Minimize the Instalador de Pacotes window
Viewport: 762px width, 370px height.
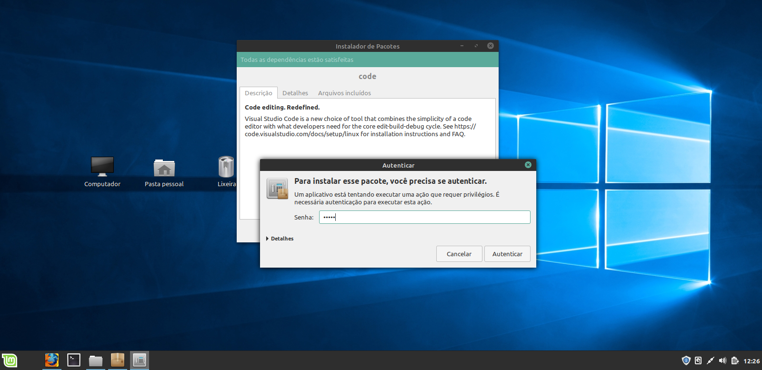pos(462,46)
